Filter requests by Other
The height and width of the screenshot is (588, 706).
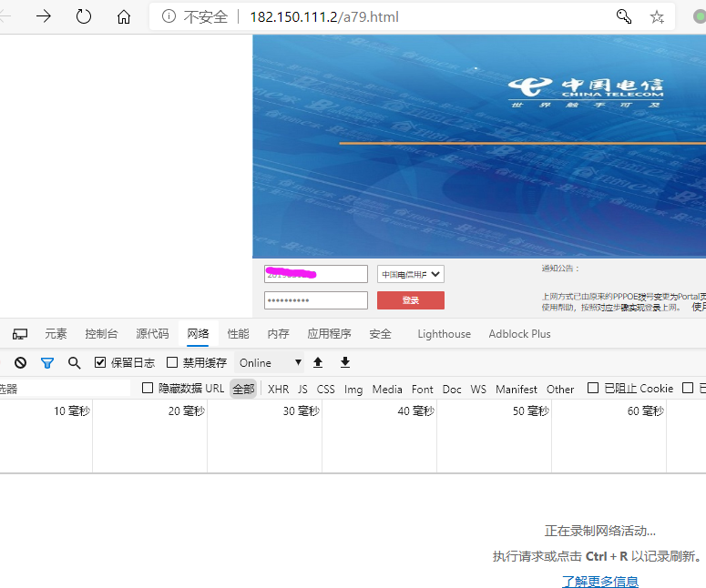pyautogui.click(x=560, y=390)
